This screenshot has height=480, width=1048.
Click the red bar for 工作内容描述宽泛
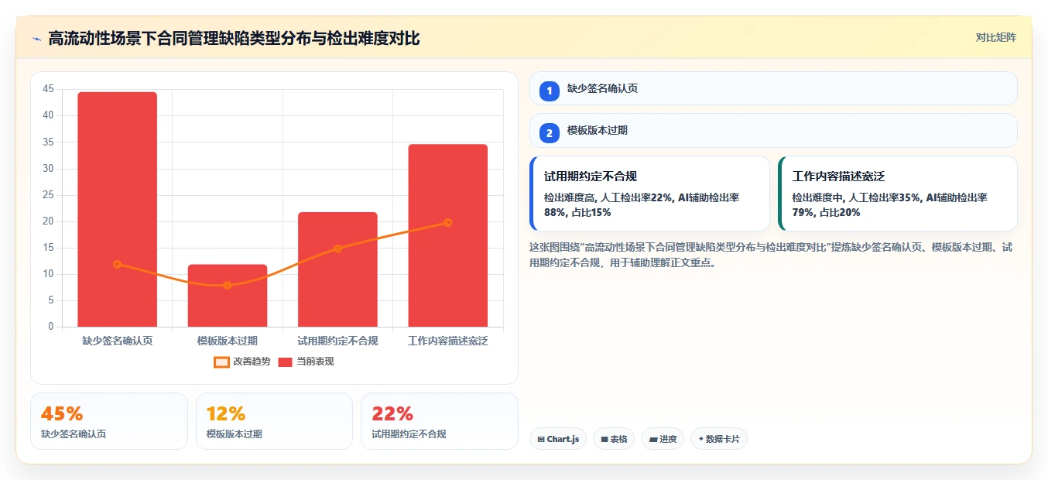pos(448,235)
